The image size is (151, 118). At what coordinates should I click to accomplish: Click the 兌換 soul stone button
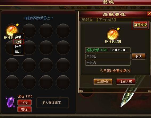[x=25, y=103]
